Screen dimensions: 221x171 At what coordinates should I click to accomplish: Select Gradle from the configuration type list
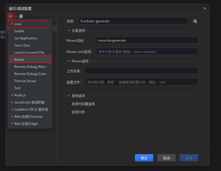pos(30,31)
